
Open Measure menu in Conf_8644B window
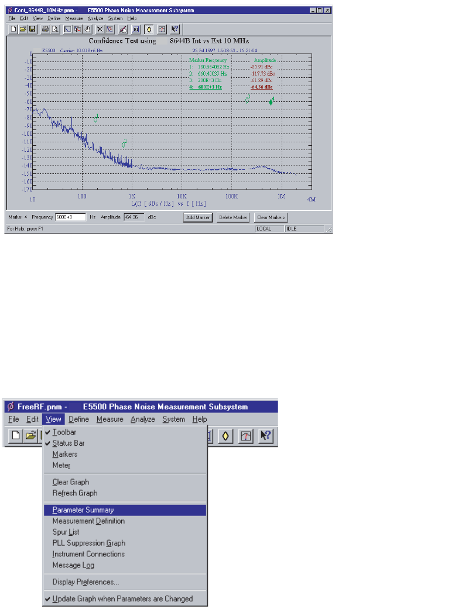point(74,18)
